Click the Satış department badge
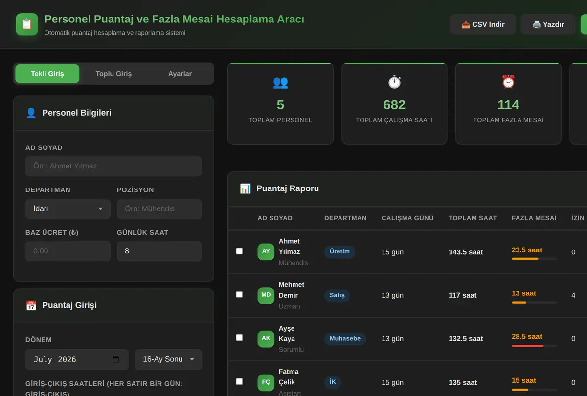This screenshot has width=587, height=396. [337, 295]
